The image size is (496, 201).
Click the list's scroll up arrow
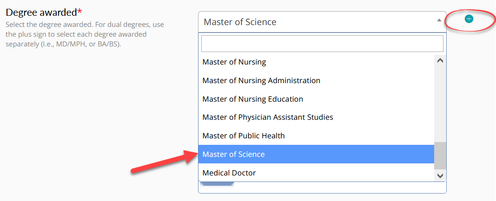(440, 60)
